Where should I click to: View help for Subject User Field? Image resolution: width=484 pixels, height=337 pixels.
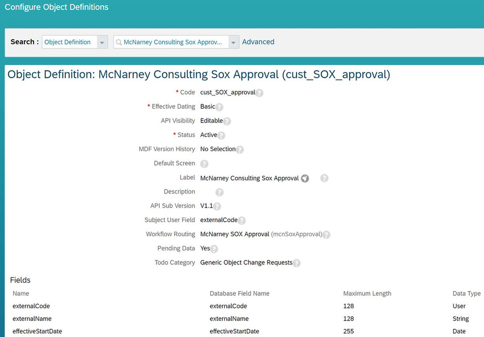(x=243, y=220)
